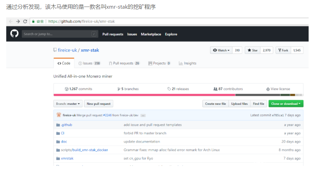Click the dark gray language bar segment
This screenshot has height=169, width=318.
point(258,95)
